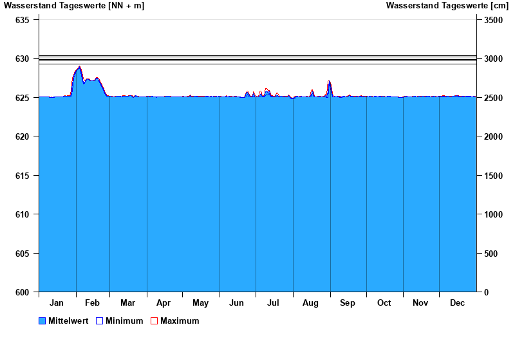
Task: Click the highest water level peak near February
Action: [x=79, y=67]
